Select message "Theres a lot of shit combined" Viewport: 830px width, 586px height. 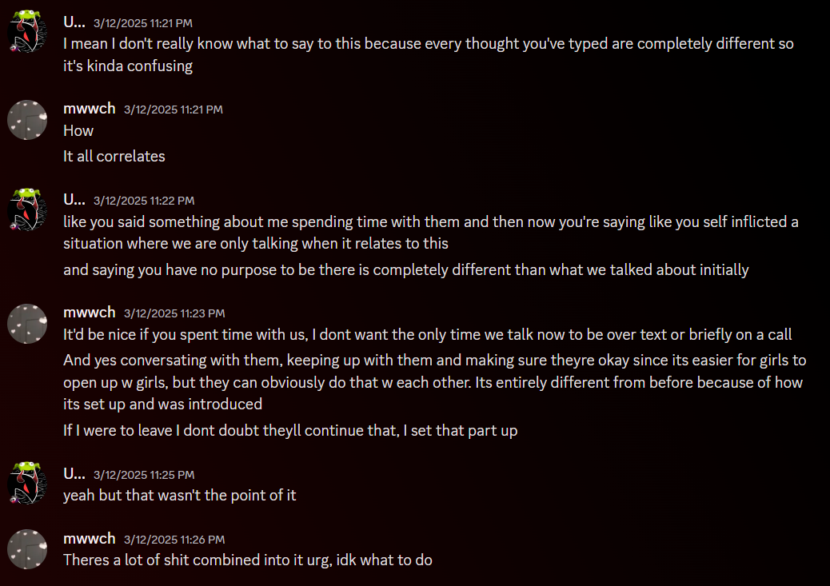248,560
